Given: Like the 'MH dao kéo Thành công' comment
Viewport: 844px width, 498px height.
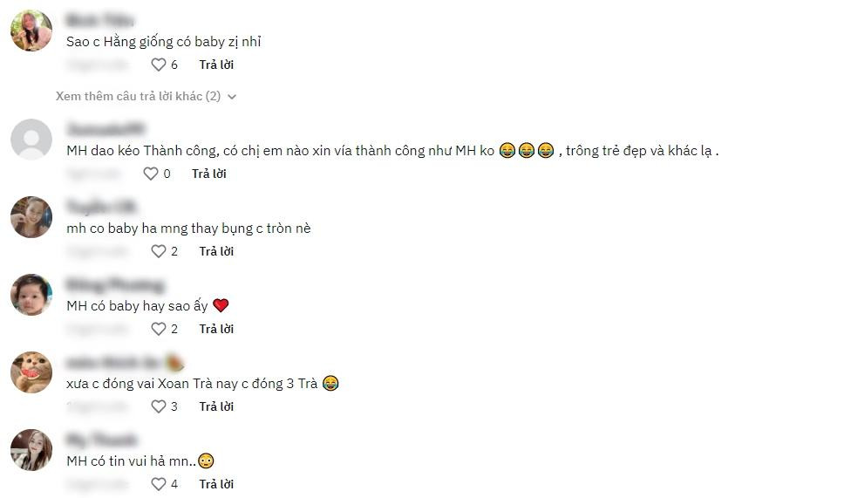Looking at the screenshot, I should point(151,174).
